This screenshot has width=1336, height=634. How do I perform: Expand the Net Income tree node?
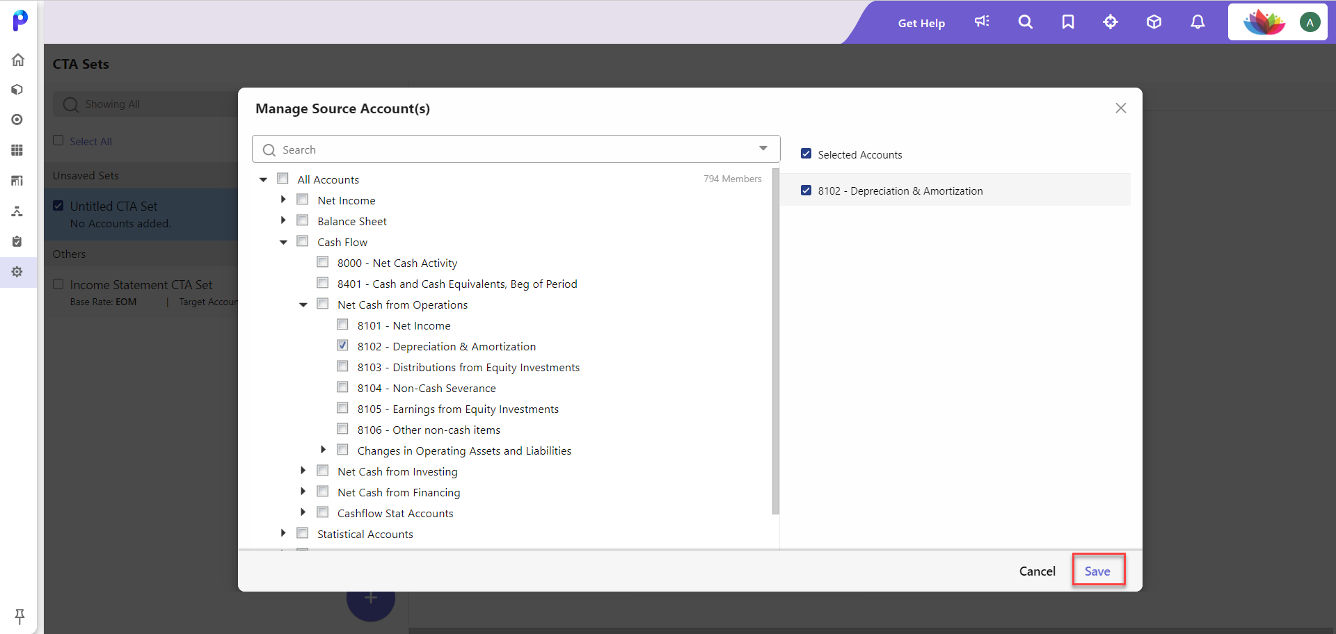(x=283, y=200)
